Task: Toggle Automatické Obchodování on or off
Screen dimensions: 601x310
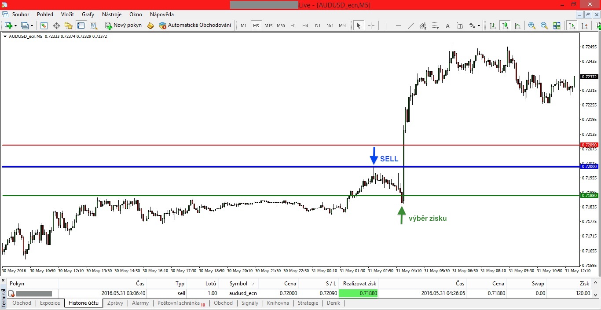Action: [x=195, y=26]
